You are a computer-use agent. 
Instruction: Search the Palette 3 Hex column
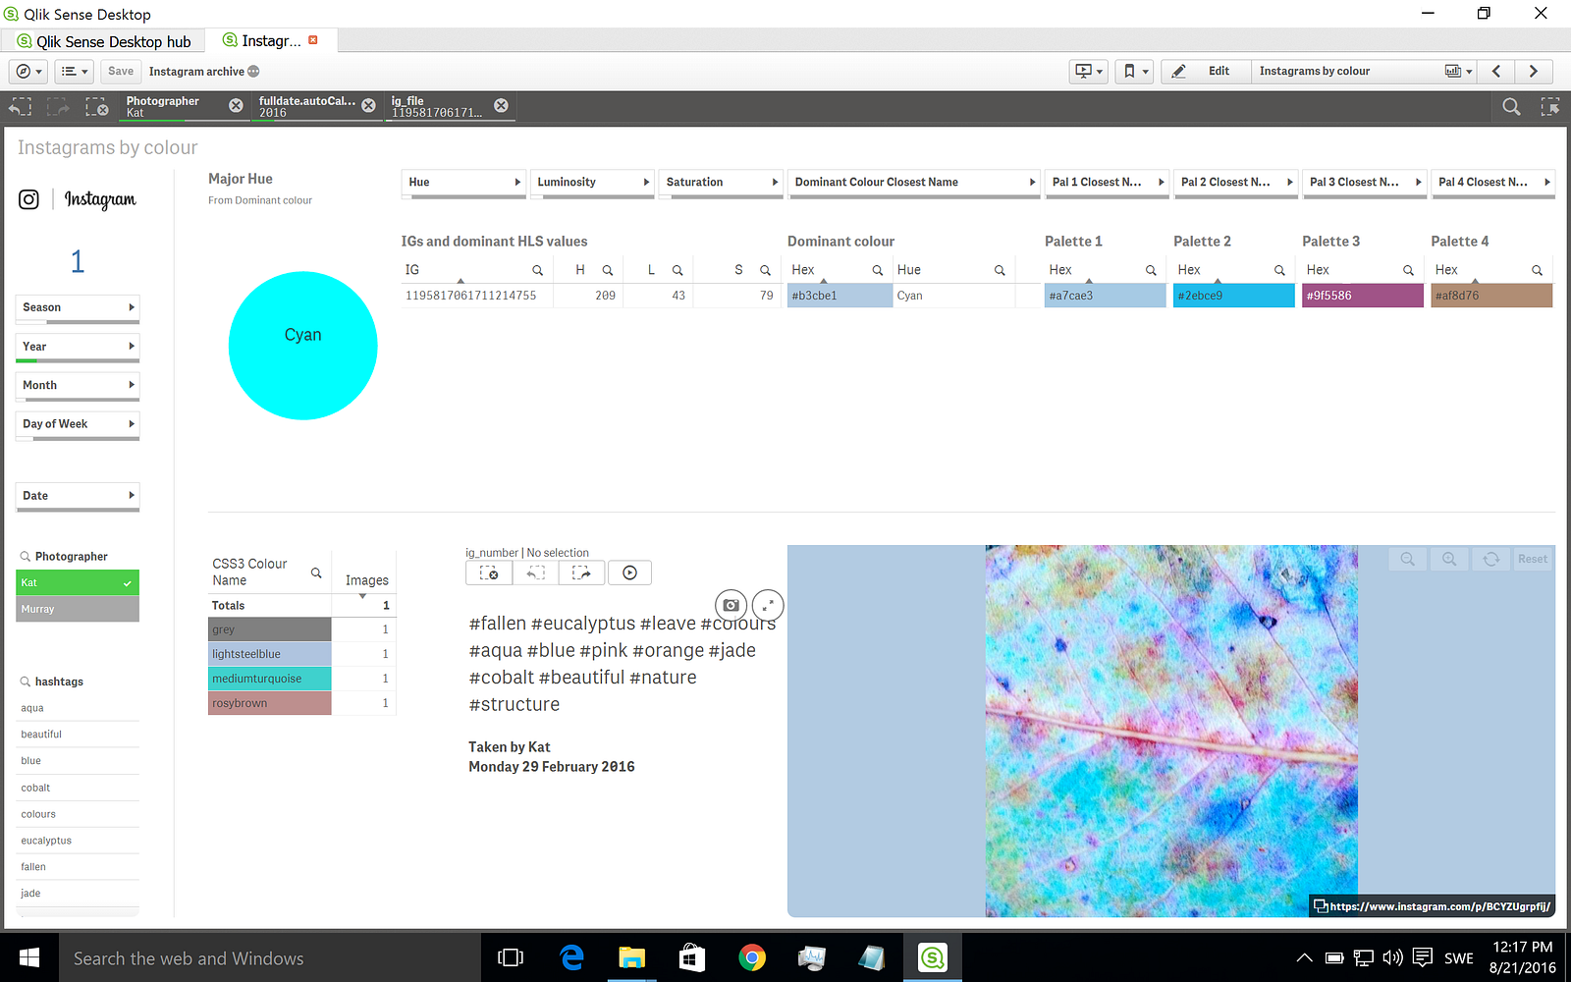click(x=1408, y=270)
